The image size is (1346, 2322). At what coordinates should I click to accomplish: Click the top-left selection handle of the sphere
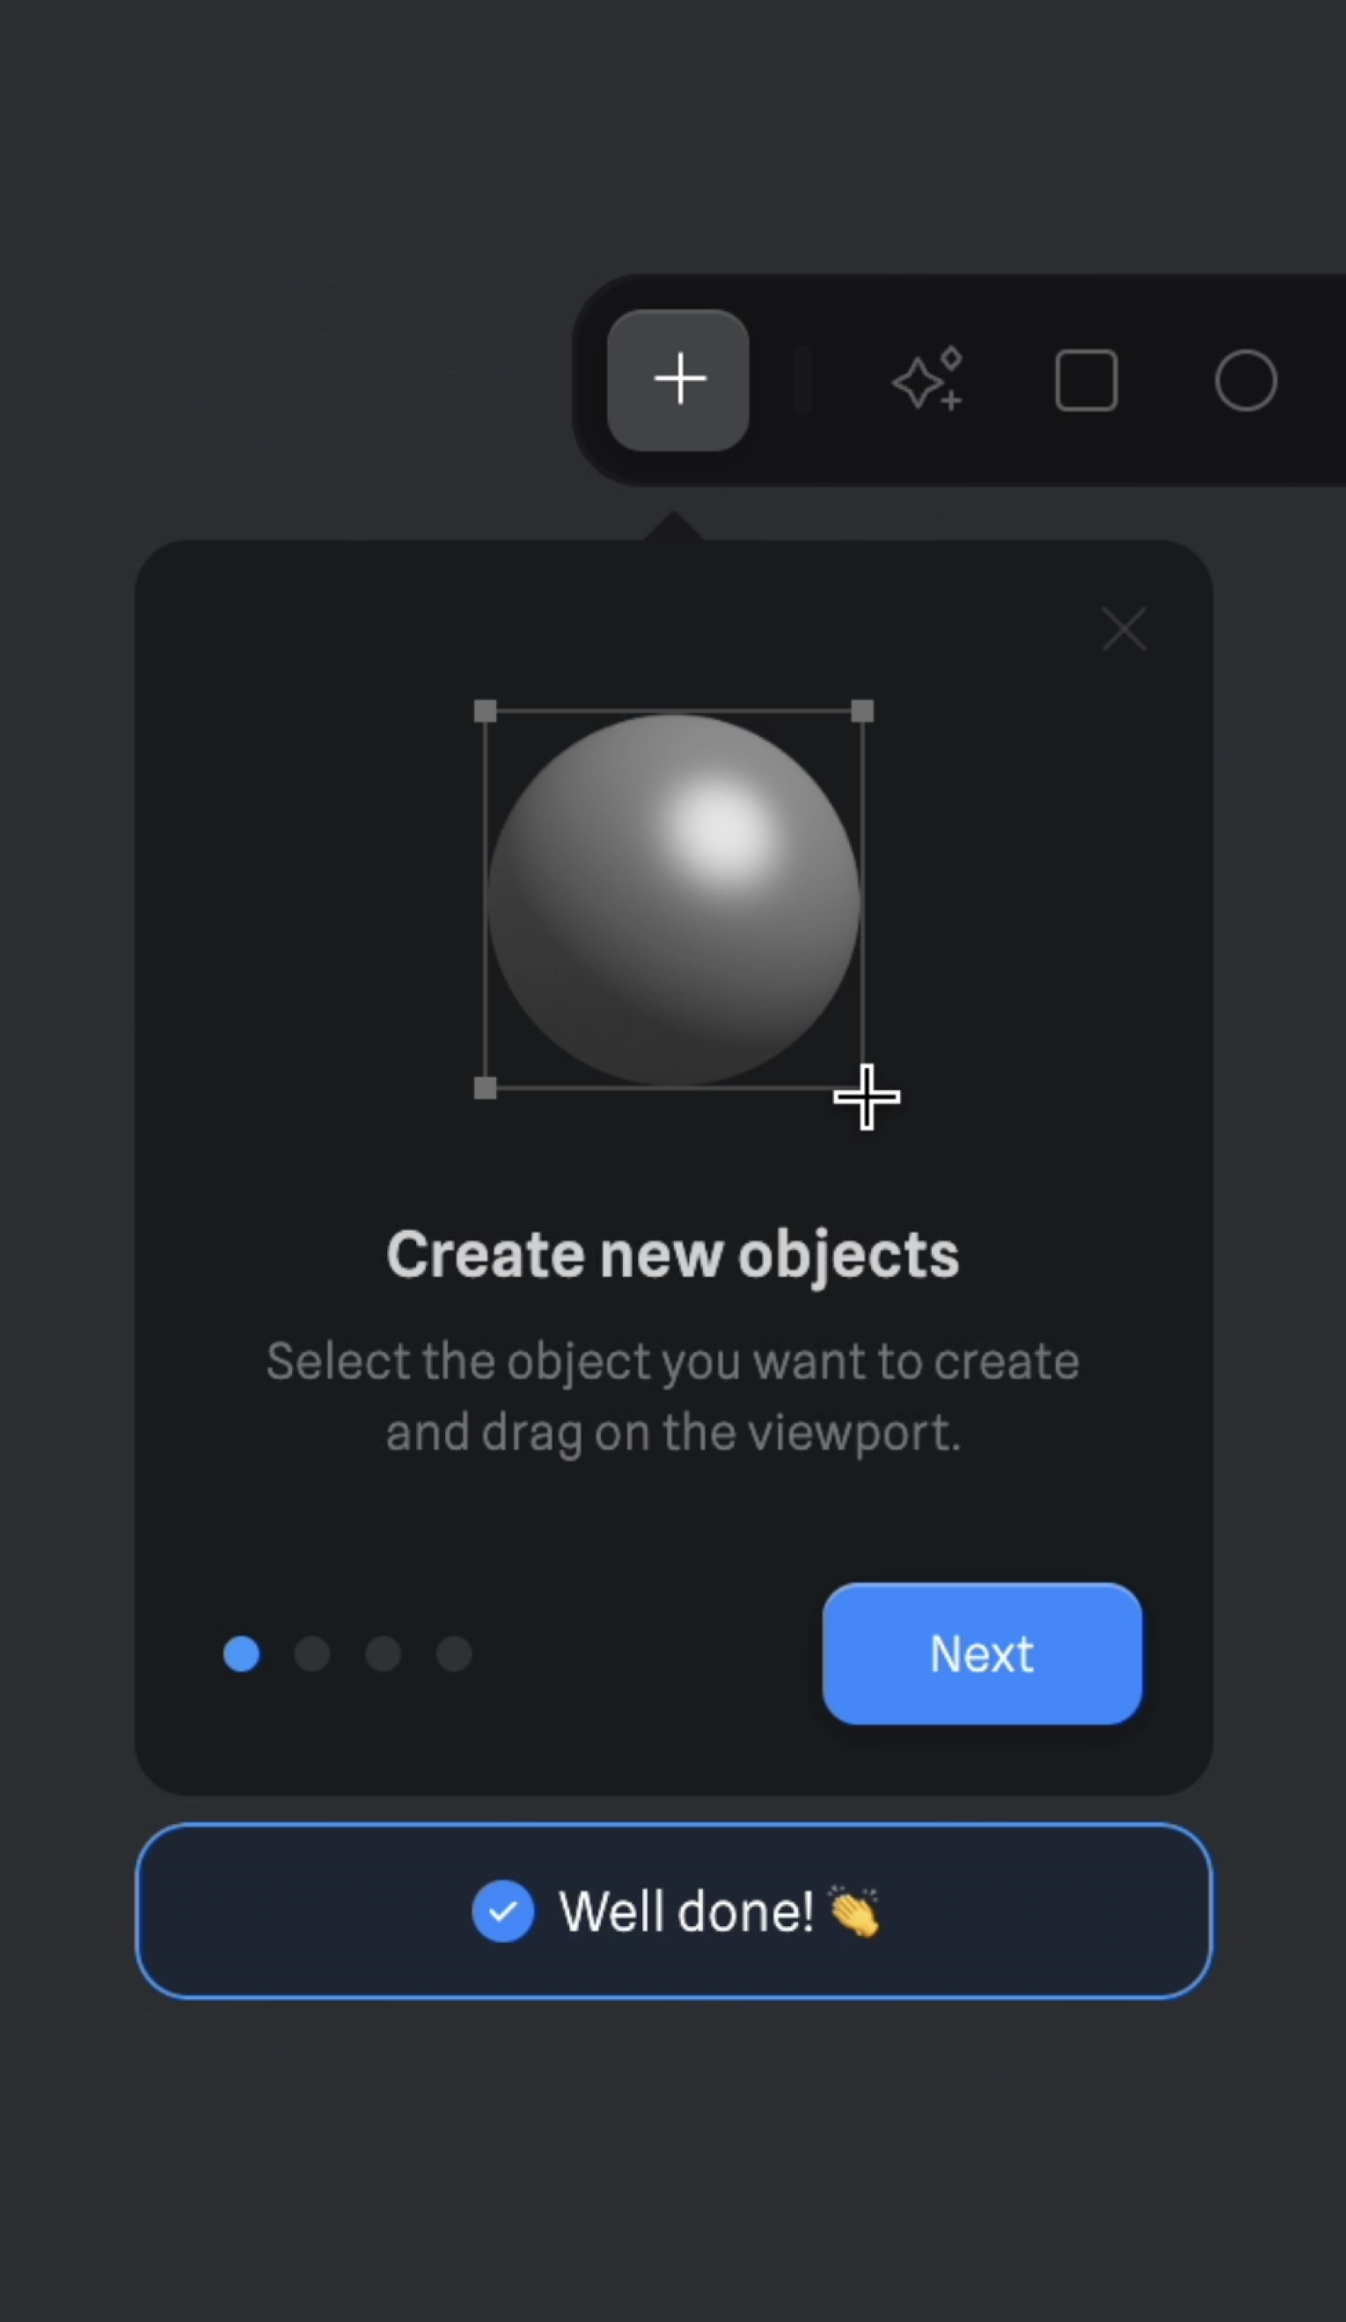[x=485, y=712]
